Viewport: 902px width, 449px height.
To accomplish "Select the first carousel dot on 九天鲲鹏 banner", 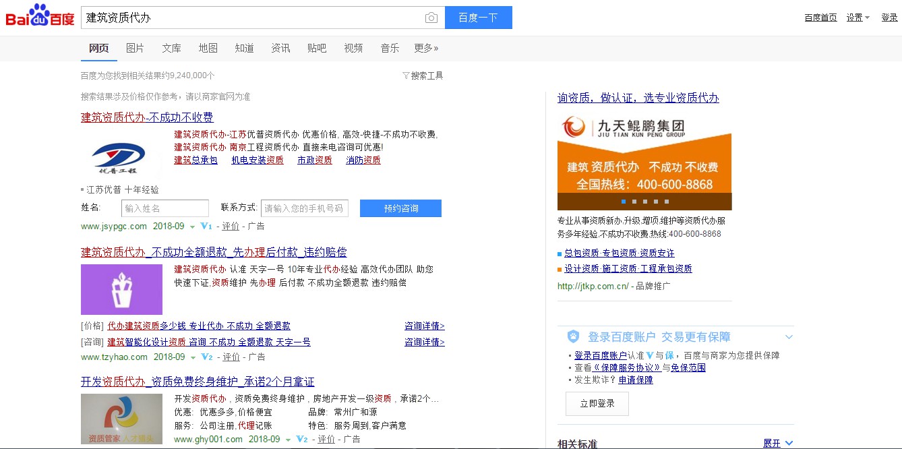I will point(624,202).
